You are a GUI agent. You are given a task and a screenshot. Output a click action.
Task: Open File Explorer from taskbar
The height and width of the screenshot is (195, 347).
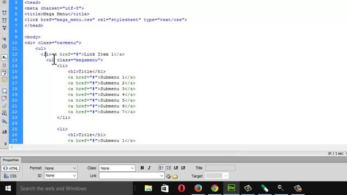point(148,188)
